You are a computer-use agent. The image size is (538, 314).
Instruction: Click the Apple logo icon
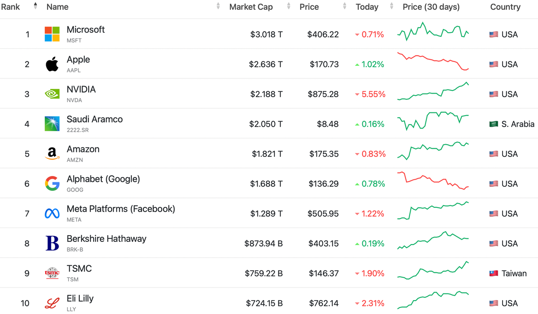[x=52, y=64]
